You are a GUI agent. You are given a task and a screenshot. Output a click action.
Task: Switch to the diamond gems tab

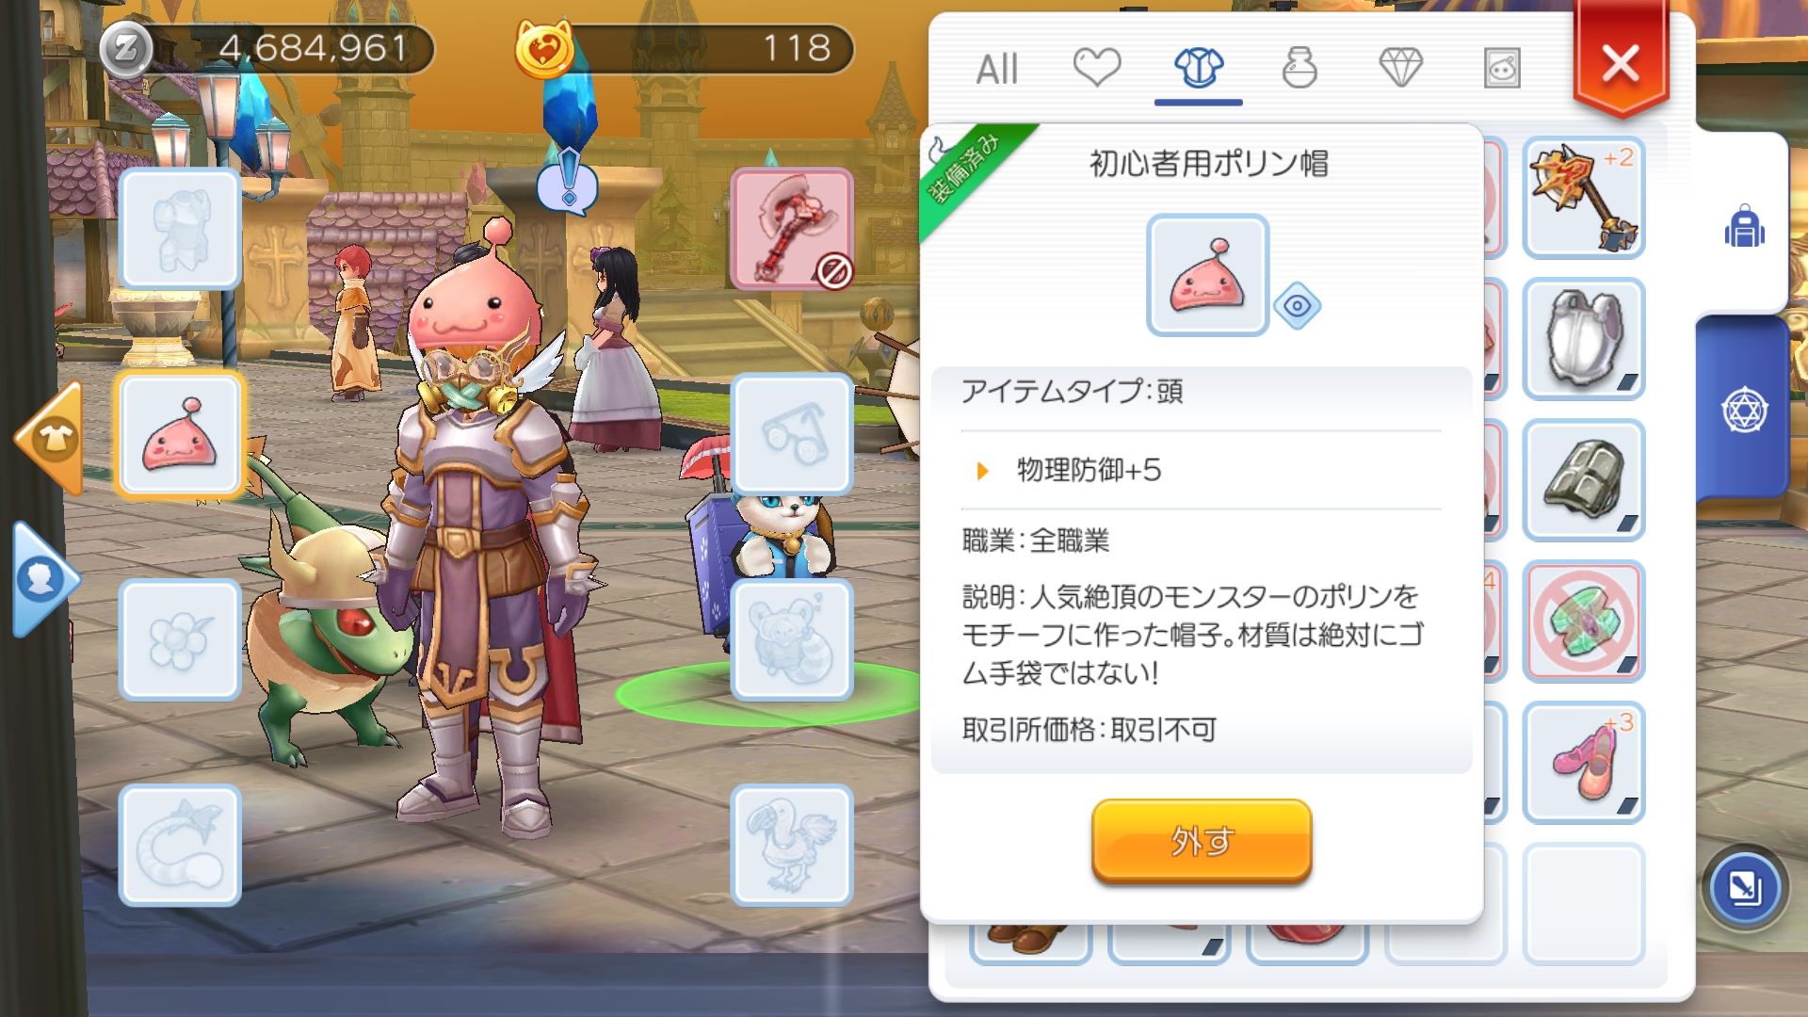[x=1400, y=68]
